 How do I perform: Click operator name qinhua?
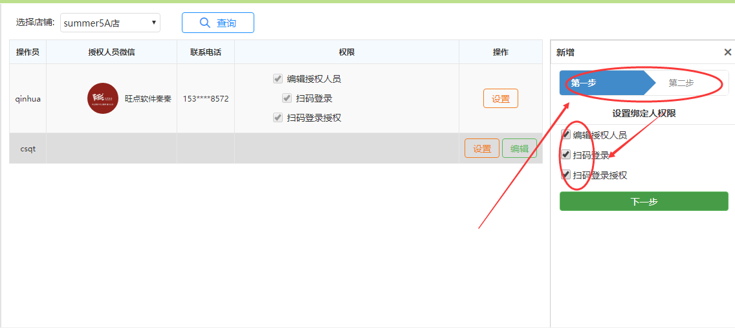click(x=28, y=99)
